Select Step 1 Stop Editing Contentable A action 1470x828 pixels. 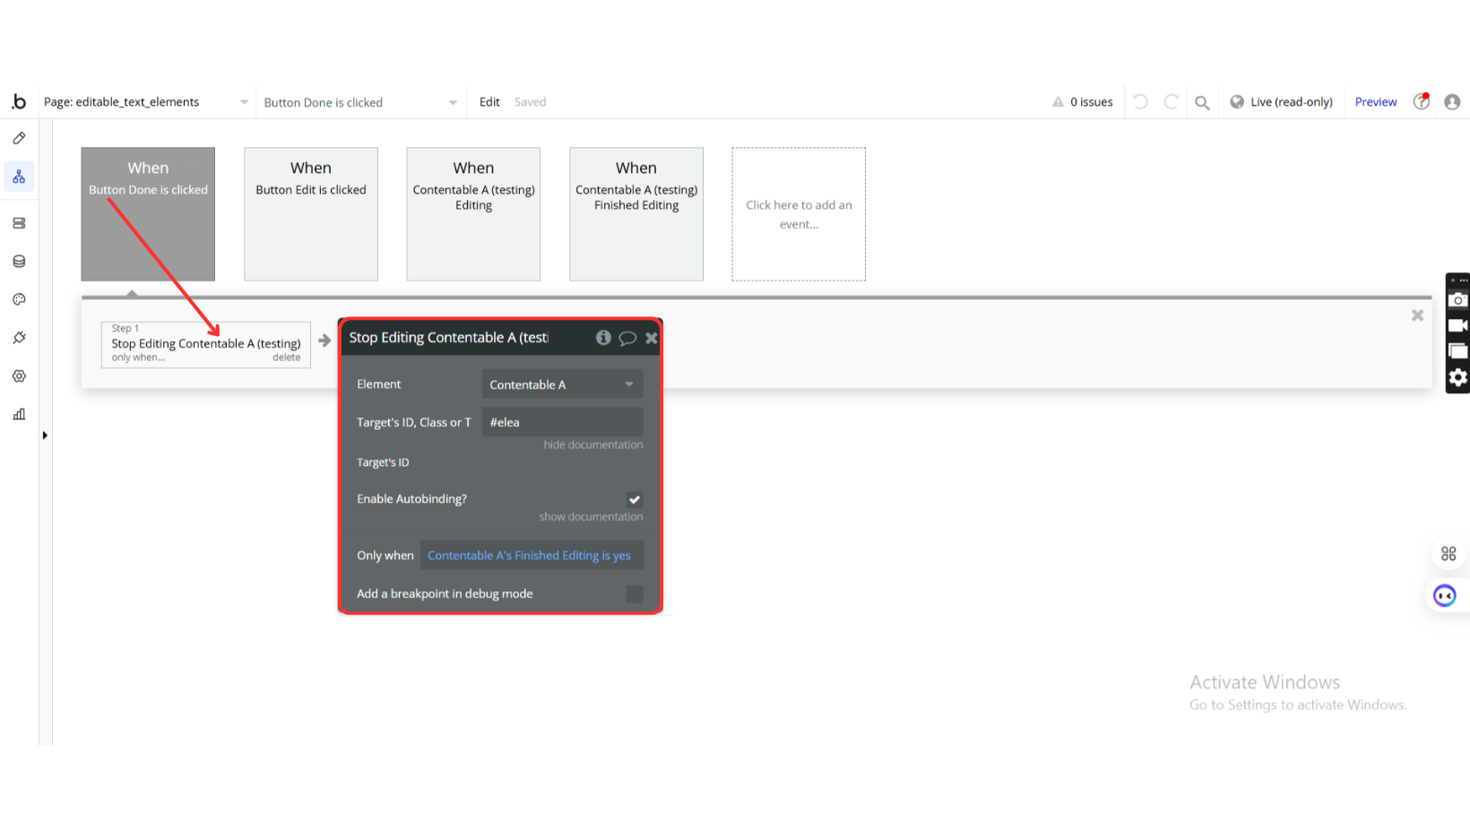pos(206,344)
